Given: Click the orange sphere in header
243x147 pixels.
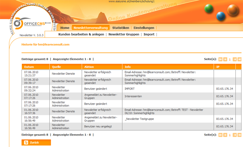Looking at the screenshot, I should pos(233,10).
